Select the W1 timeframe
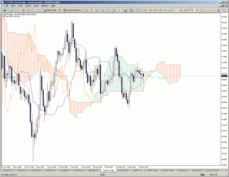Viewport: 229px width, 177px height. [181, 10]
